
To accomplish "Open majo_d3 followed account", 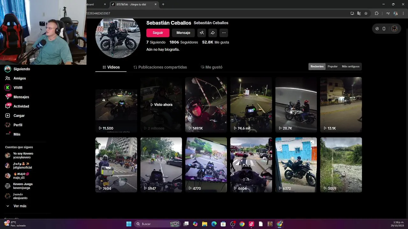I will pos(17,176).
